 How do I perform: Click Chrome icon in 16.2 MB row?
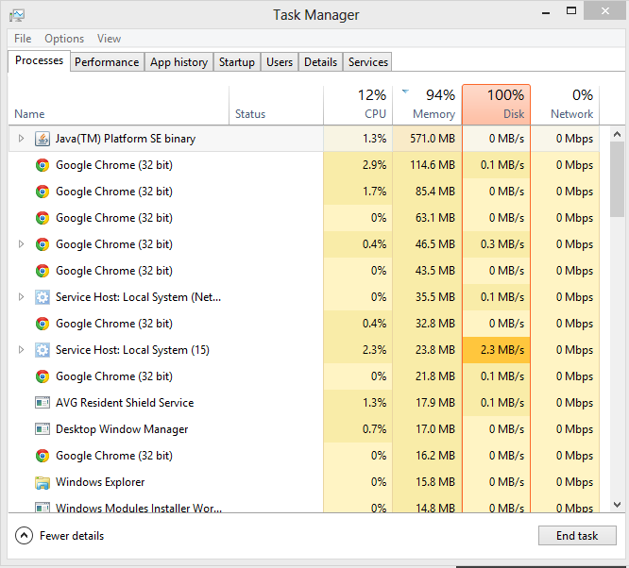(42, 456)
